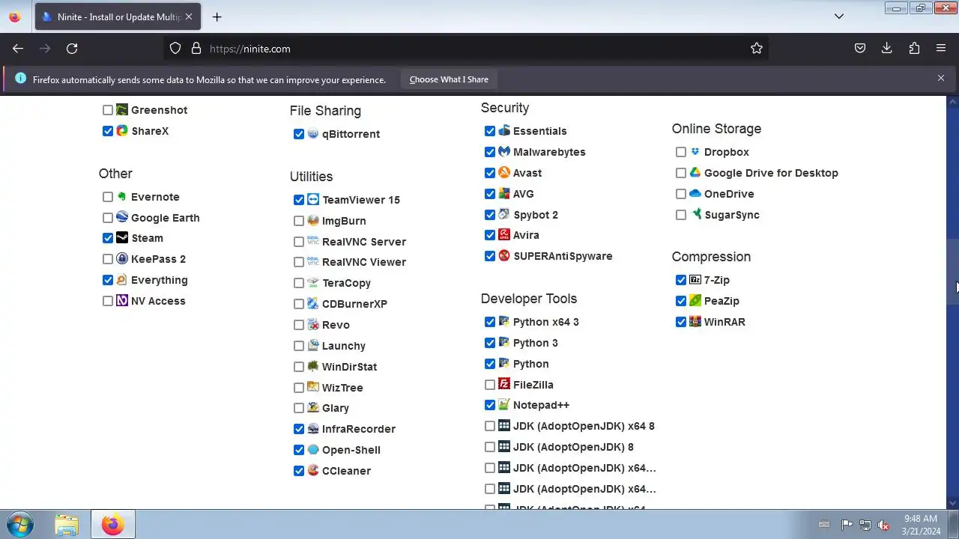Image resolution: width=959 pixels, height=539 pixels.
Task: Select the TeraCopy checkbox
Action: click(x=299, y=283)
